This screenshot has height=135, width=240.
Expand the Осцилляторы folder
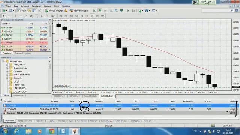(7, 68)
